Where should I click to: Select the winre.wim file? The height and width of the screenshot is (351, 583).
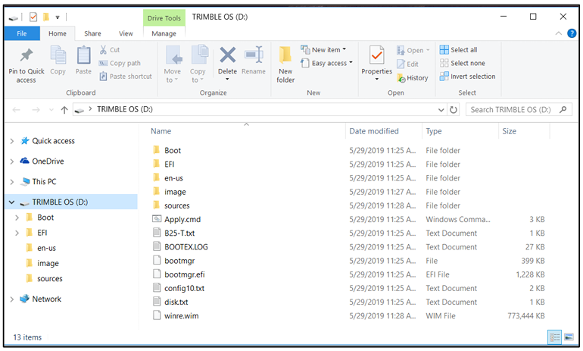[182, 316]
